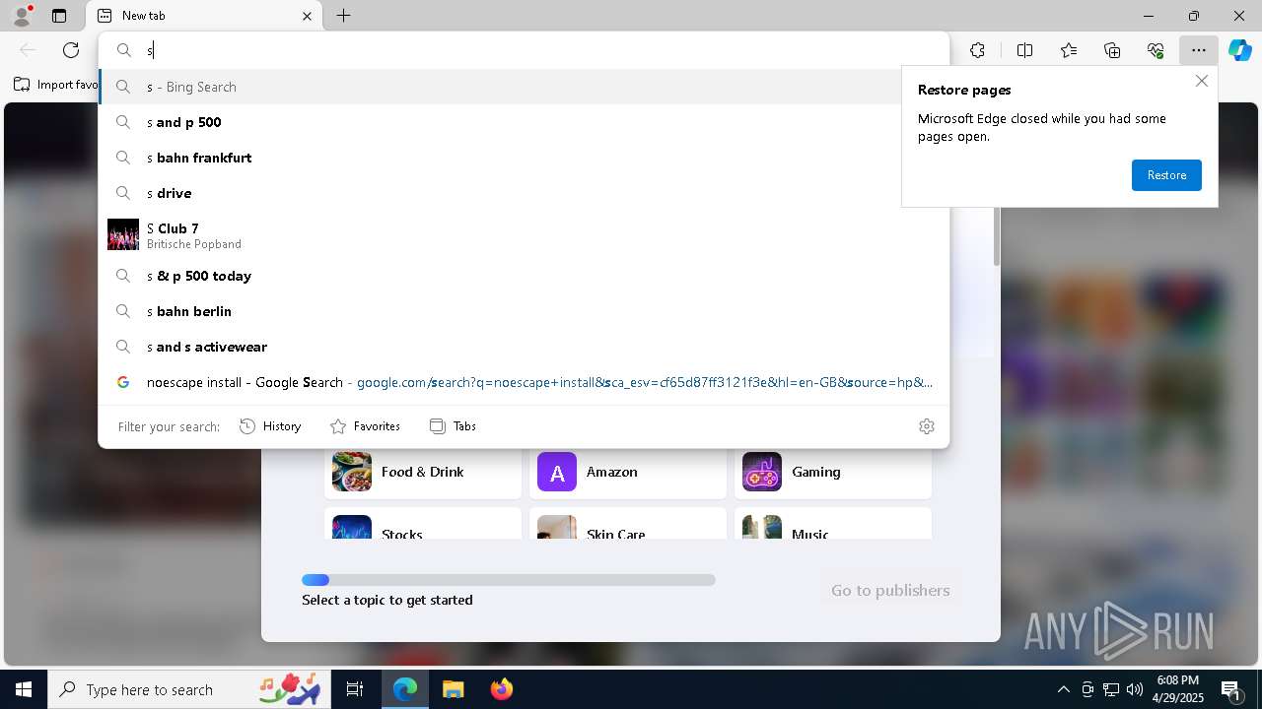Close the New tab tab
Screen dimensions: 1262x709
point(307,16)
